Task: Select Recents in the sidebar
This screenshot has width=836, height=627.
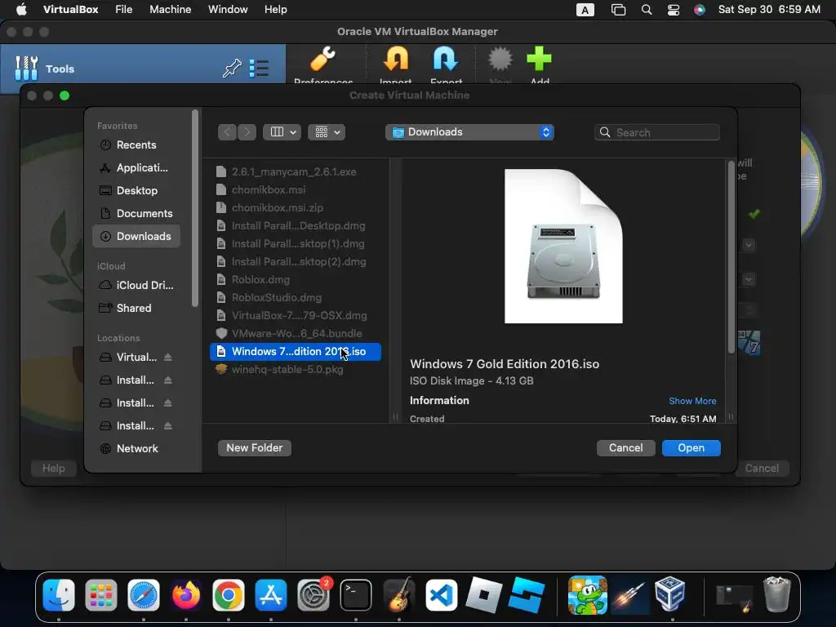Action: tap(136, 145)
